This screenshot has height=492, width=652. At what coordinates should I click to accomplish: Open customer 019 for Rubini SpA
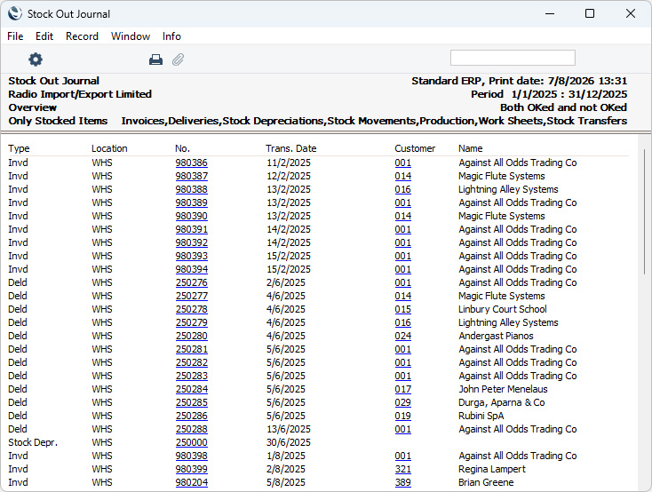click(403, 416)
